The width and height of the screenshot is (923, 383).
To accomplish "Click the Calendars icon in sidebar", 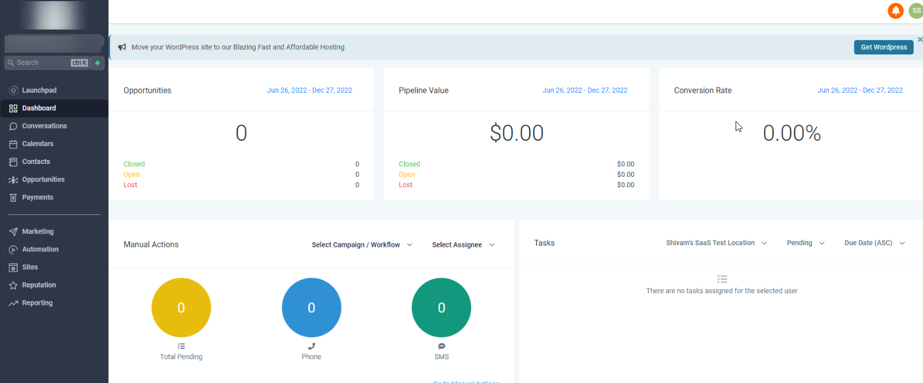I will [x=13, y=144].
